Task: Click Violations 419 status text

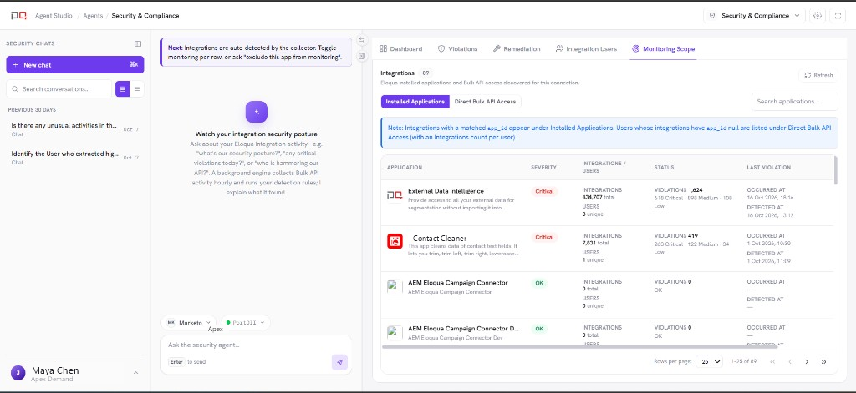Action: pyautogui.click(x=675, y=236)
